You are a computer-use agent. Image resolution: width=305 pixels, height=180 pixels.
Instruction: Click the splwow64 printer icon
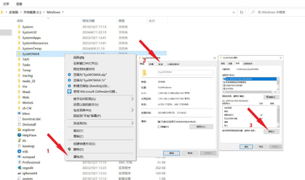pos(19,173)
